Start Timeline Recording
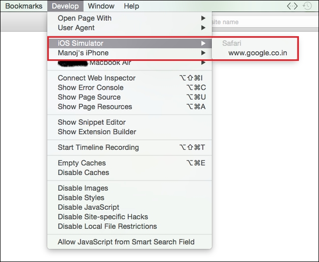 point(129,147)
